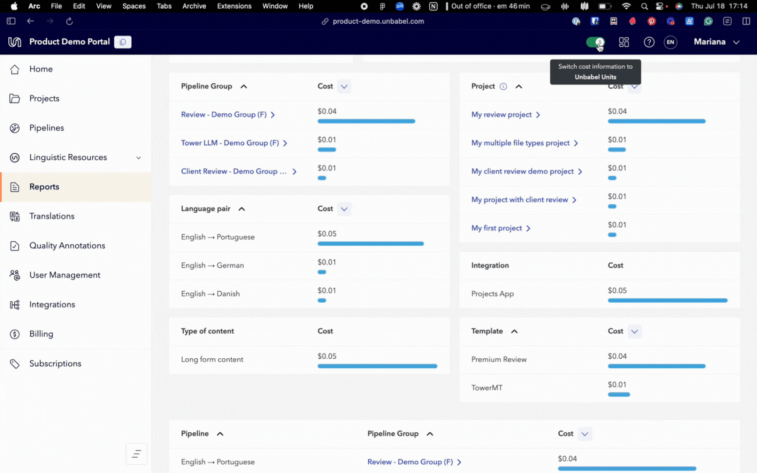The width and height of the screenshot is (757, 473).
Task: Click the Subscriptions tag icon
Action: coord(14,364)
